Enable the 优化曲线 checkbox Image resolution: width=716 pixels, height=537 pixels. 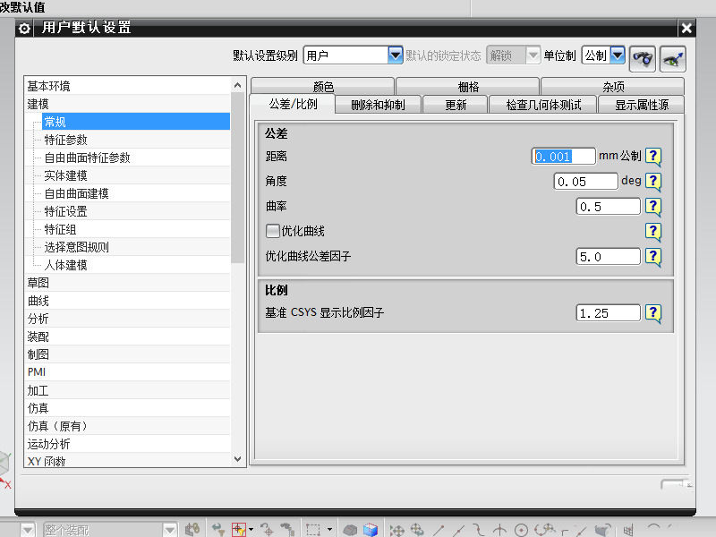tap(273, 231)
